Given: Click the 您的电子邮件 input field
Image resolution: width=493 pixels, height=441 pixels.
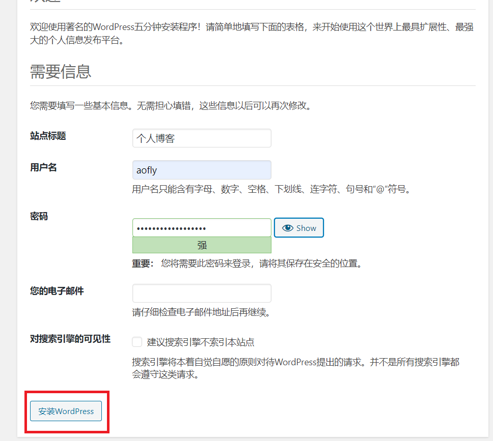Looking at the screenshot, I should 202,293.
